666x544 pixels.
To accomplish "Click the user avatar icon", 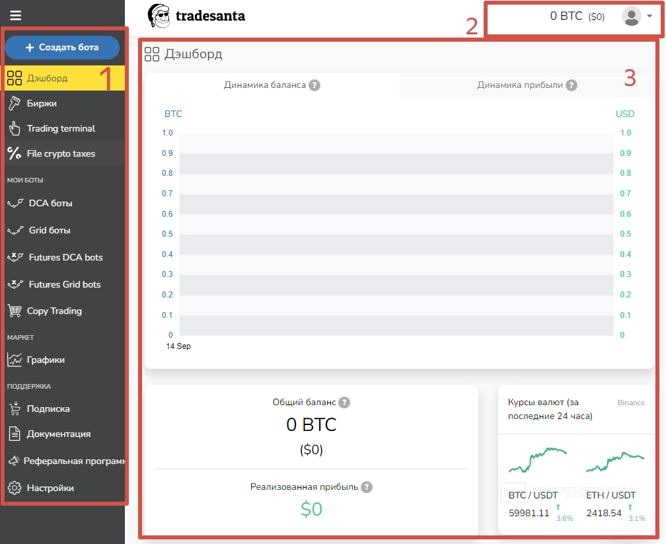I will click(x=631, y=16).
